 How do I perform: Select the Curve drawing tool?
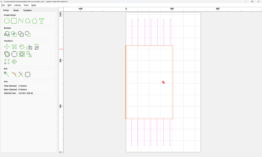[28, 21]
